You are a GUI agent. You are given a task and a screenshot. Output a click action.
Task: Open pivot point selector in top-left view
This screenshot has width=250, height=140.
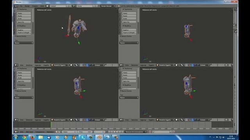(77, 65)
